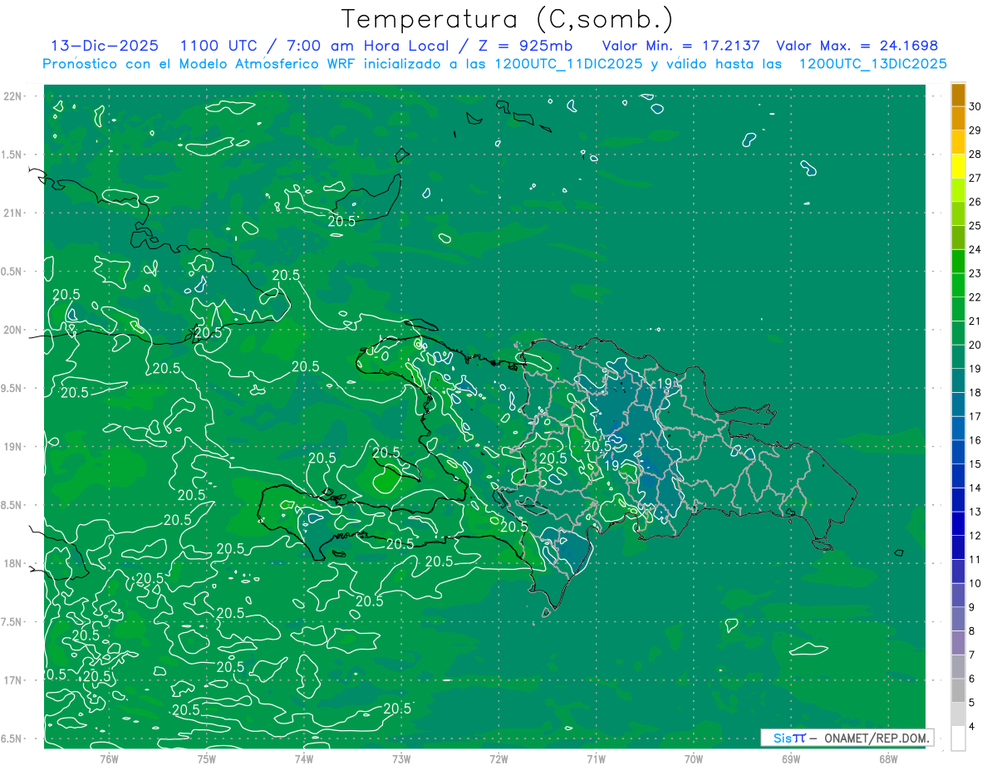Click the '16' label on the color scale
The width and height of the screenshot is (997, 770).
tap(975, 440)
